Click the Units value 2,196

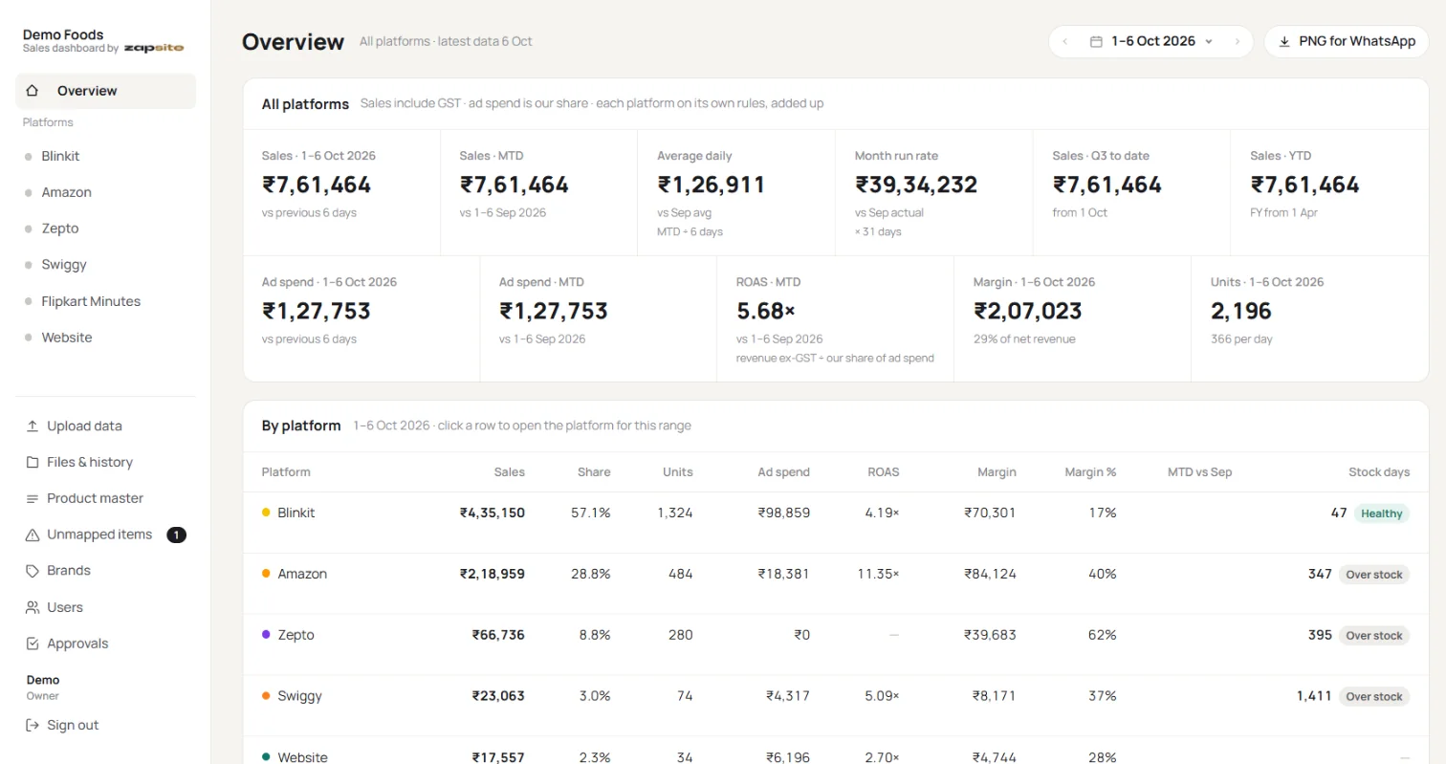click(1241, 311)
